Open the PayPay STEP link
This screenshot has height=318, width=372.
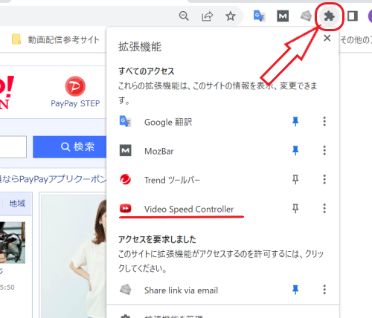click(x=75, y=103)
